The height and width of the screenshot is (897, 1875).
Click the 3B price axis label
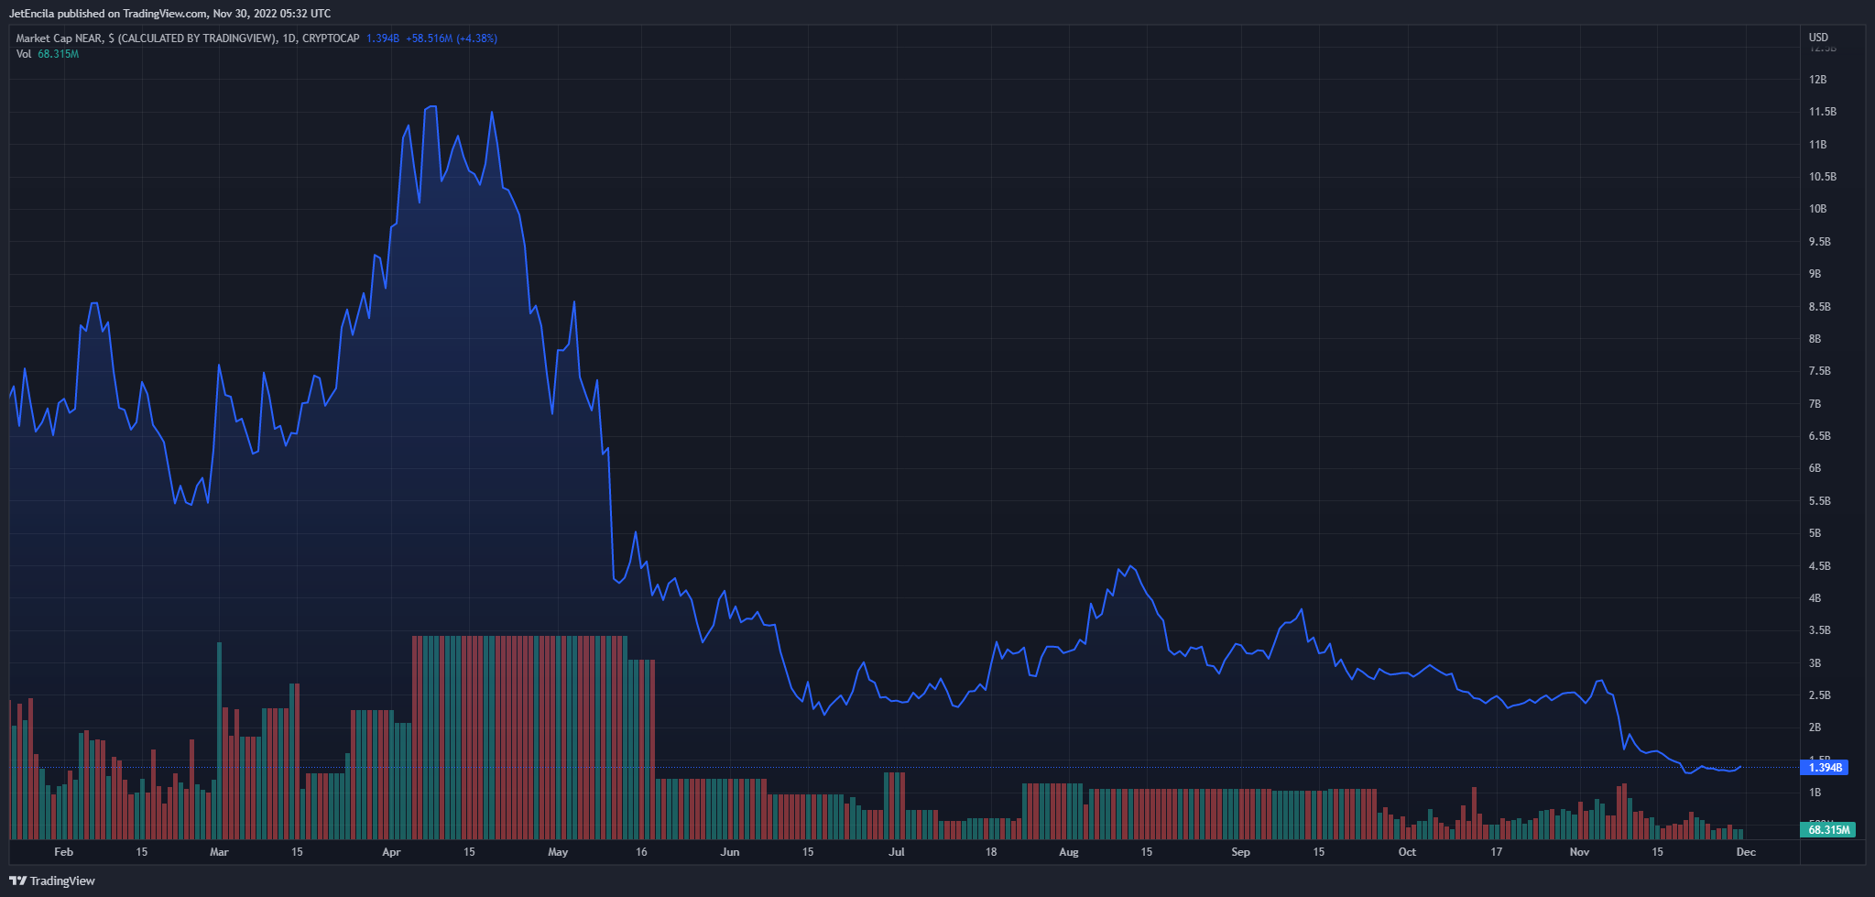1815,663
